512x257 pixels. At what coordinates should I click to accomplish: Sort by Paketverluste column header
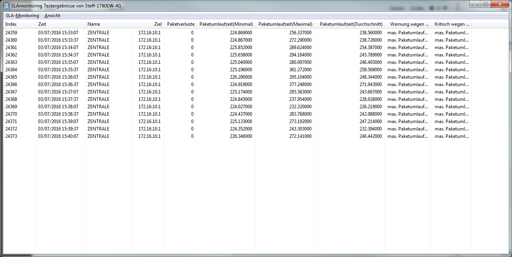180,24
